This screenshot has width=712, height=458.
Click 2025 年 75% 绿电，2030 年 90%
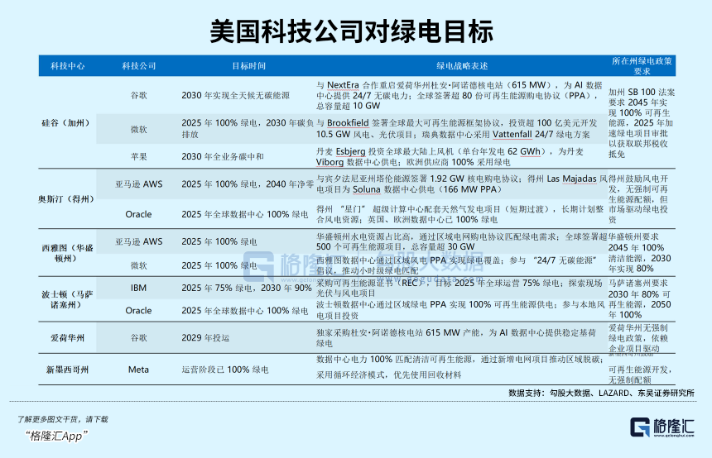click(247, 288)
